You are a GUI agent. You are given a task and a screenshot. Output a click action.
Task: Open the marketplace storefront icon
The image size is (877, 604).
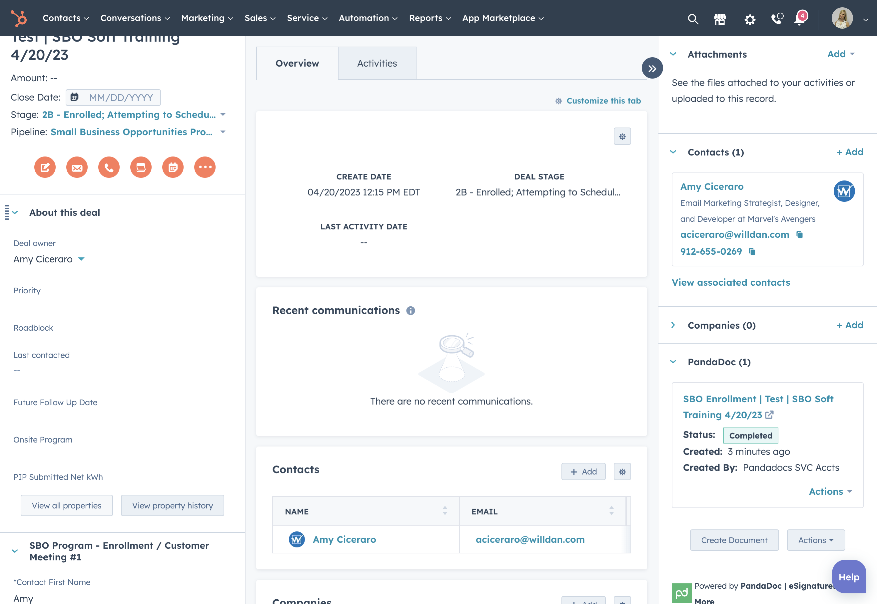[720, 19]
